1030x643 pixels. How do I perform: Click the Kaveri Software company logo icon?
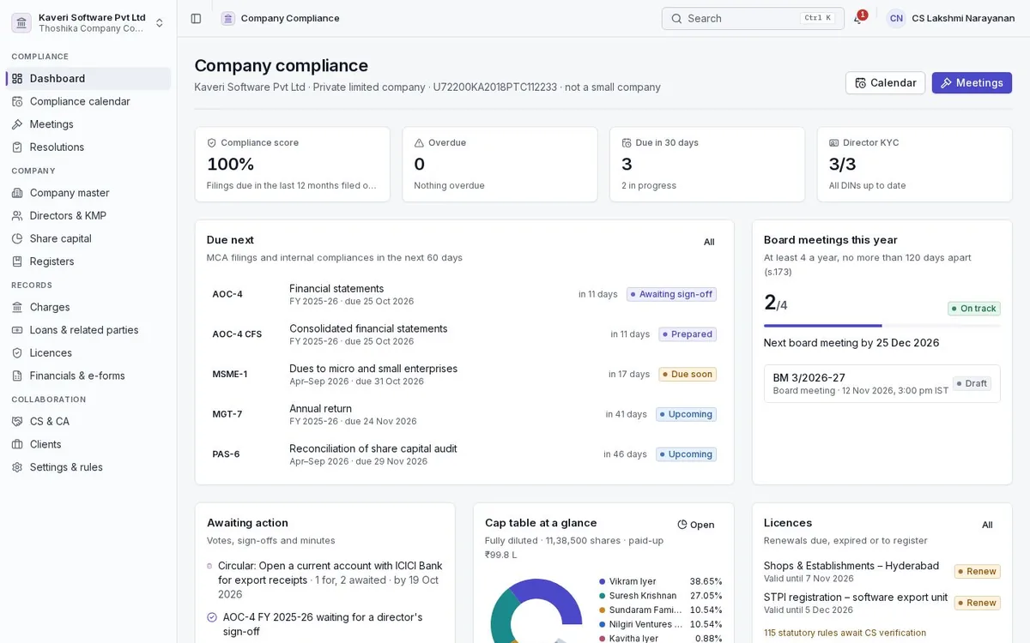21,22
